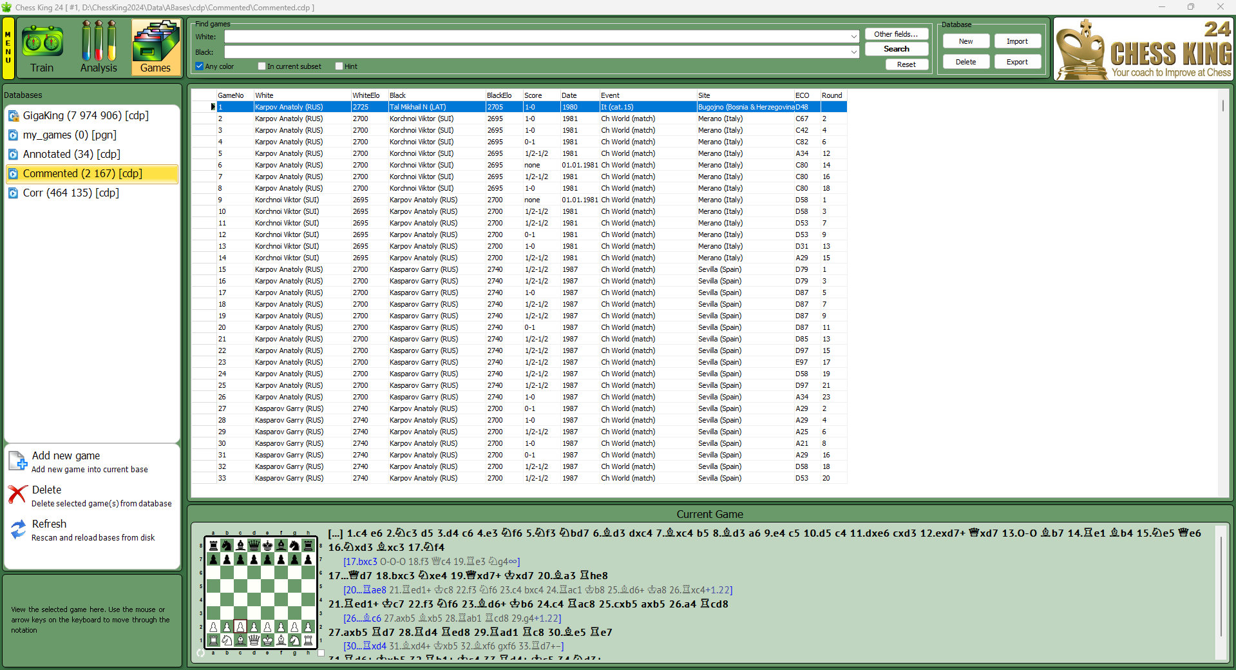Click the GigaKing database icon
Screen dimensions: 1236x670
tap(14, 116)
